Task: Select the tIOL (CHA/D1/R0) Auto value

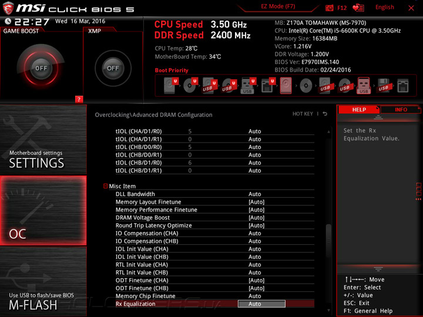Action: [x=254, y=131]
